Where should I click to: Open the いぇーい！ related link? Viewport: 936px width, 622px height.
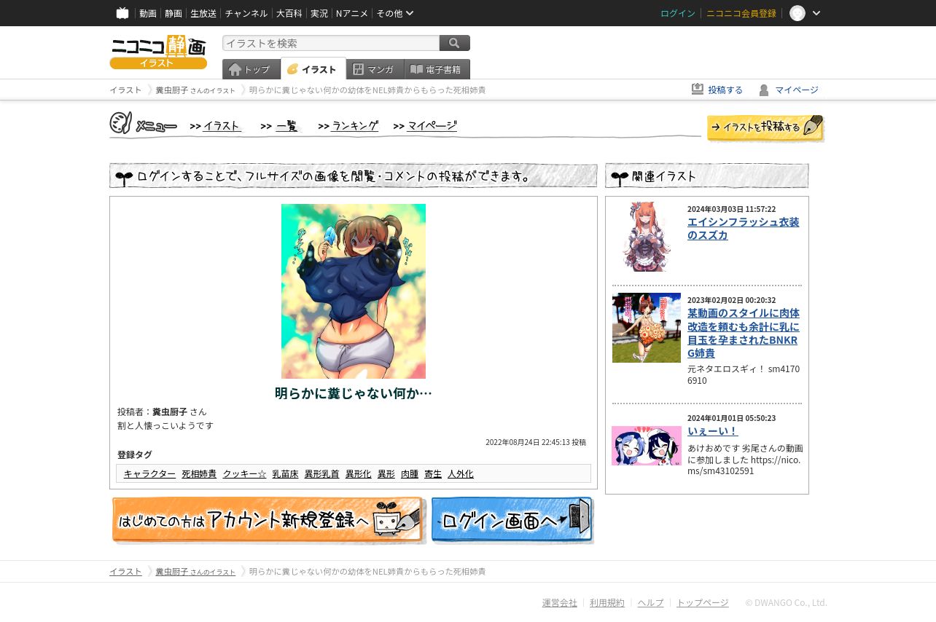pyautogui.click(x=713, y=430)
